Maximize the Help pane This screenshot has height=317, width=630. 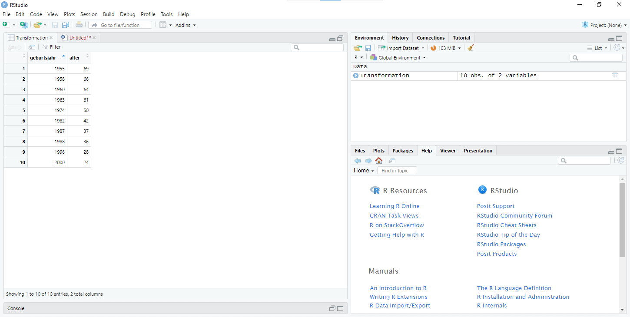coord(619,151)
